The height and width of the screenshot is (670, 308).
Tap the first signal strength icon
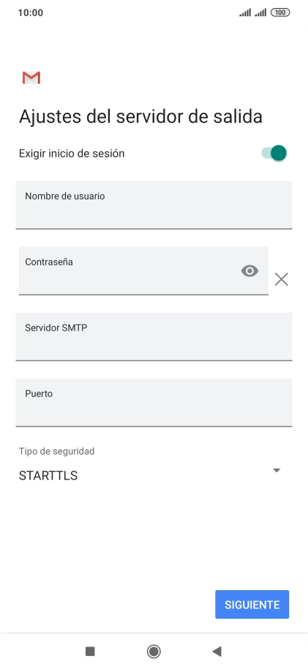tap(245, 12)
